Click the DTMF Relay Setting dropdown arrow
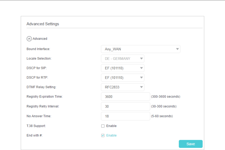 point(142,87)
